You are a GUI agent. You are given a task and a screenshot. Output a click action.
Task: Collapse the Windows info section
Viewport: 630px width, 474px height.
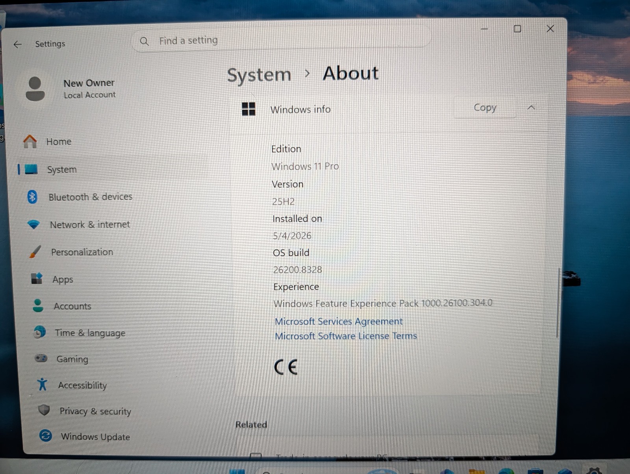531,107
